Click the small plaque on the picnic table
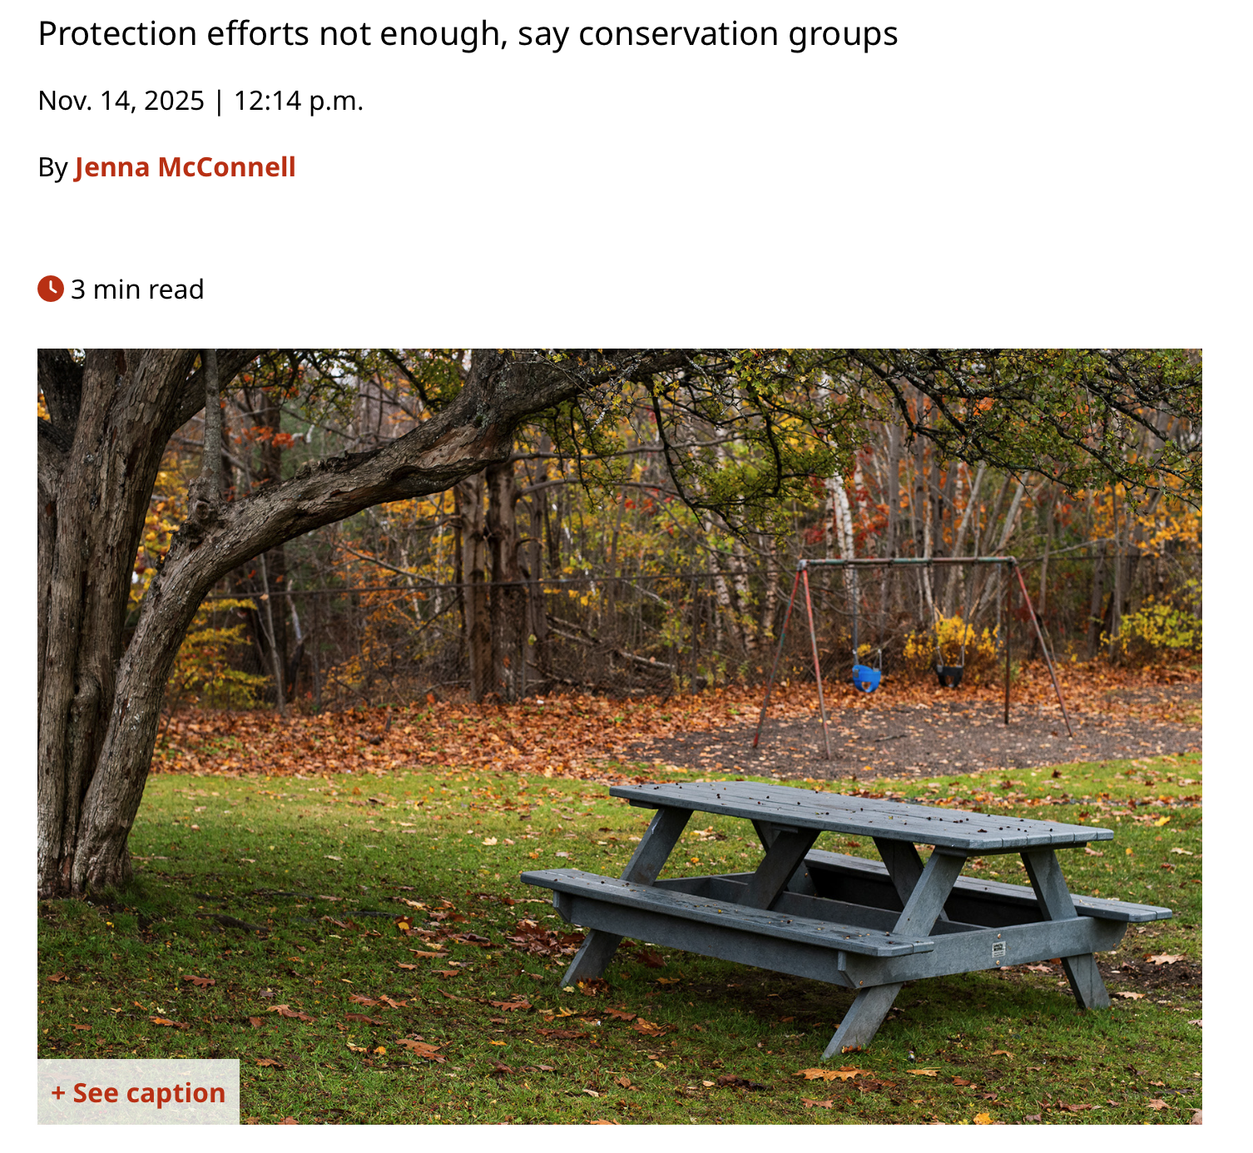 (998, 948)
